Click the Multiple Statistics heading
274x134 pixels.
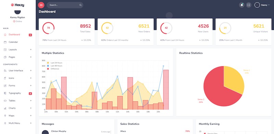tap(53, 53)
